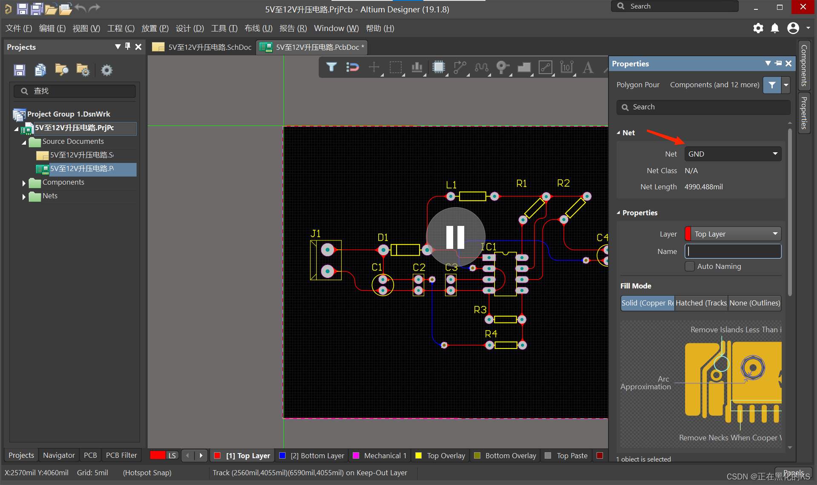Screen dimensions: 817x485
Task: Select the Place Via tool icon
Action: 502,67
